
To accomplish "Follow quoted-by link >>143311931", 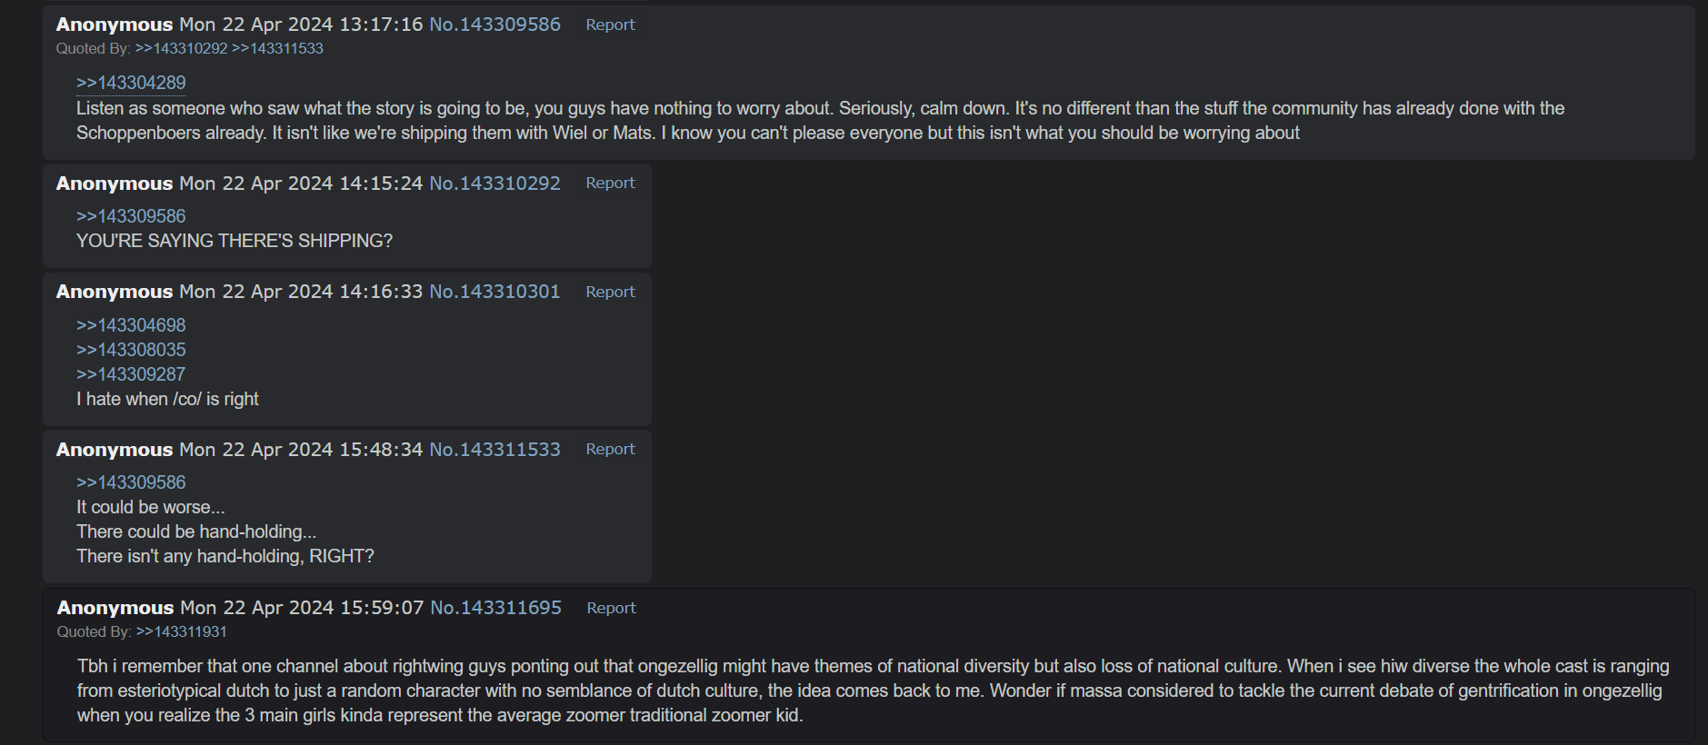I will 181,631.
